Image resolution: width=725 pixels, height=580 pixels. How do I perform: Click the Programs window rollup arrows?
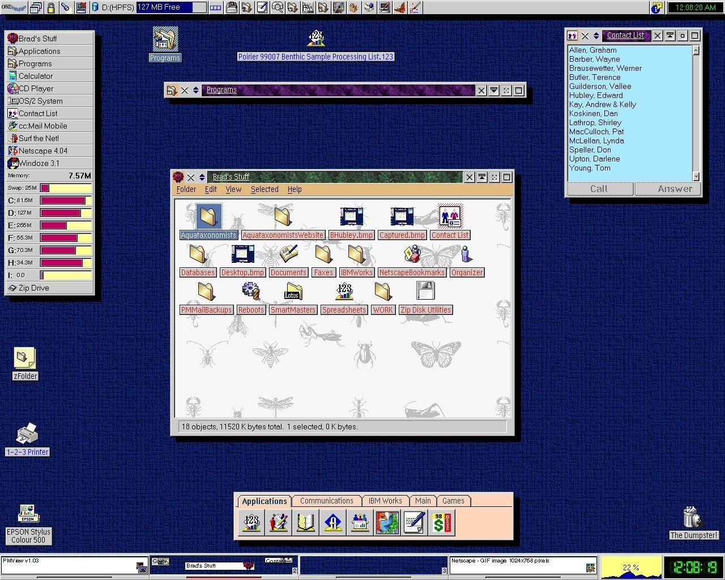pos(195,90)
